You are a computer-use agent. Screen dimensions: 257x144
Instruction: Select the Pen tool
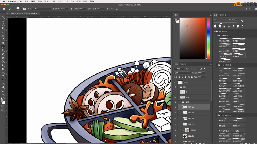(3, 73)
